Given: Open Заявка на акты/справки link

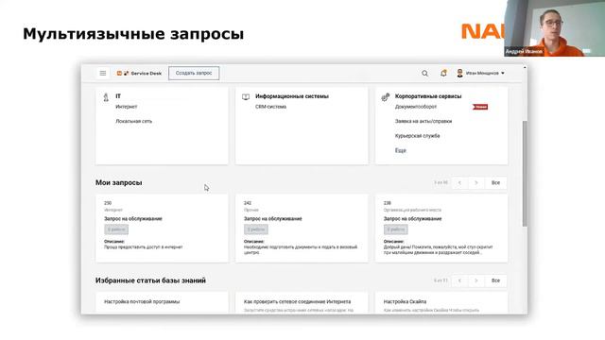Looking at the screenshot, I should (x=423, y=121).
